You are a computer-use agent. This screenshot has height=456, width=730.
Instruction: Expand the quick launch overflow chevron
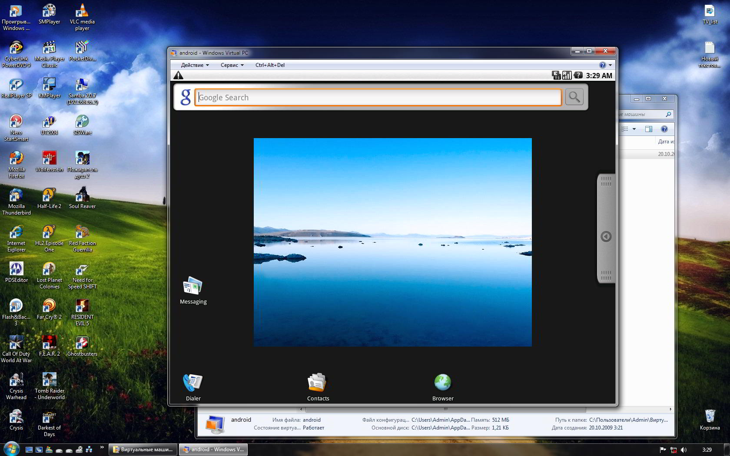point(102,447)
